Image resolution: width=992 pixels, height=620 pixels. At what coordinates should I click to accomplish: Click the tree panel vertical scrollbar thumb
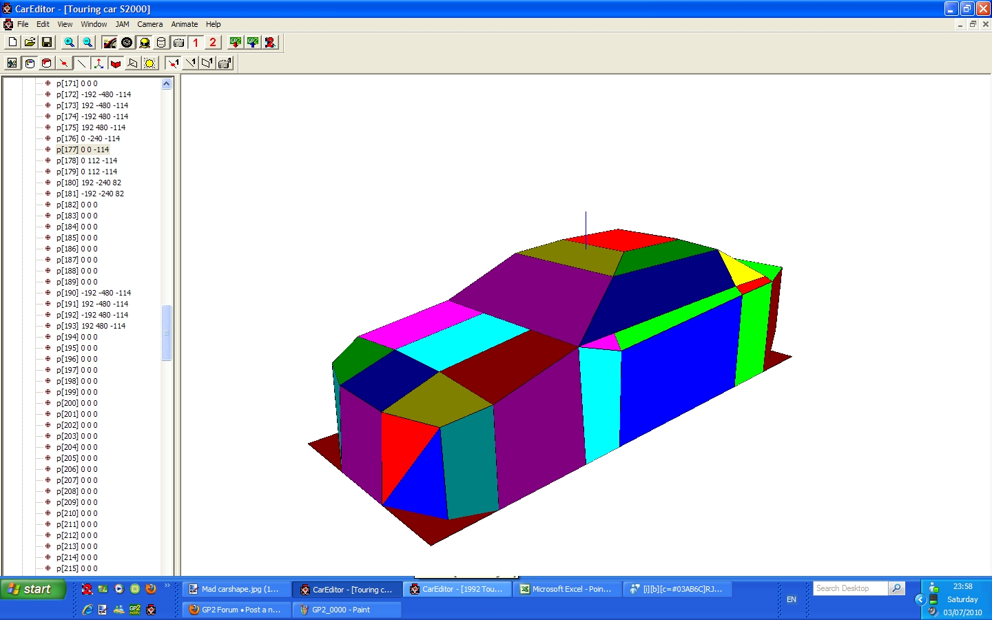point(166,333)
